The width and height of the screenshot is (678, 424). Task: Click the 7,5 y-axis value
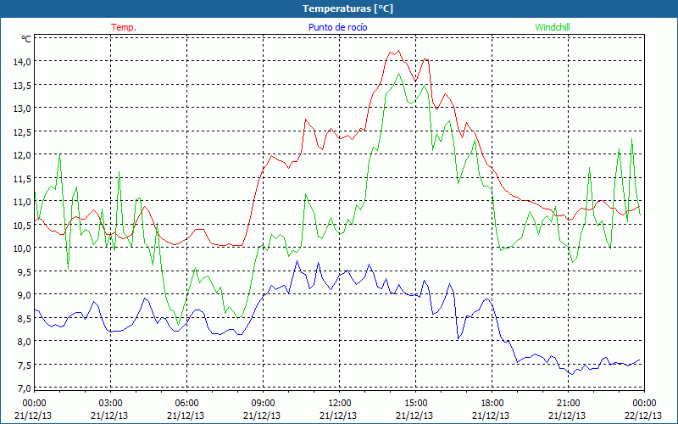click(x=25, y=365)
